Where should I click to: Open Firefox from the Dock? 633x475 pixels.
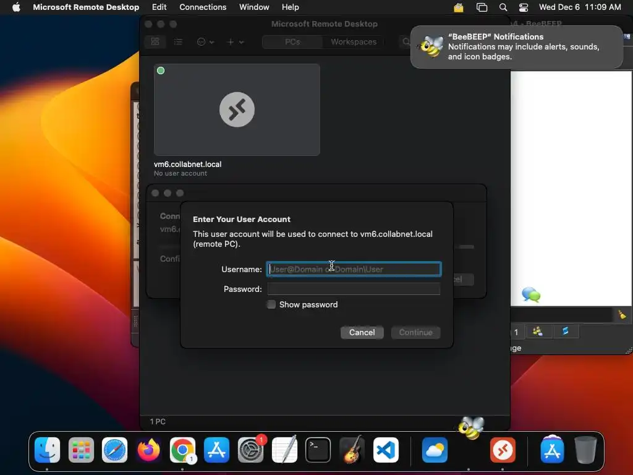tap(148, 450)
